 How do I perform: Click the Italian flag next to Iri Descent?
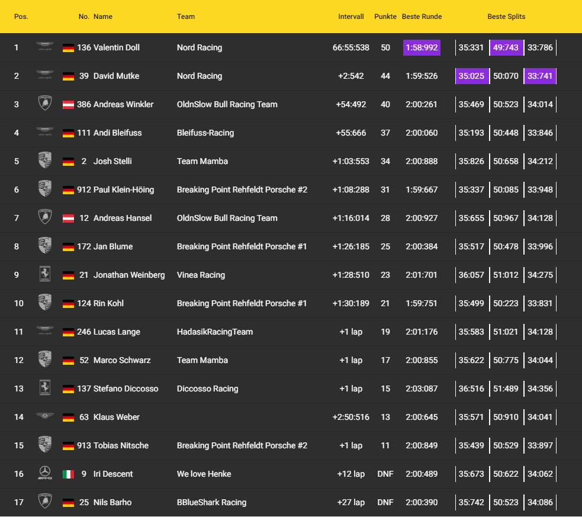(68, 474)
